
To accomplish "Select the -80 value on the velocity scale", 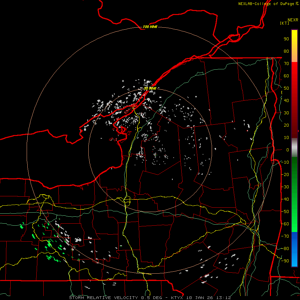I will tap(285, 249).
